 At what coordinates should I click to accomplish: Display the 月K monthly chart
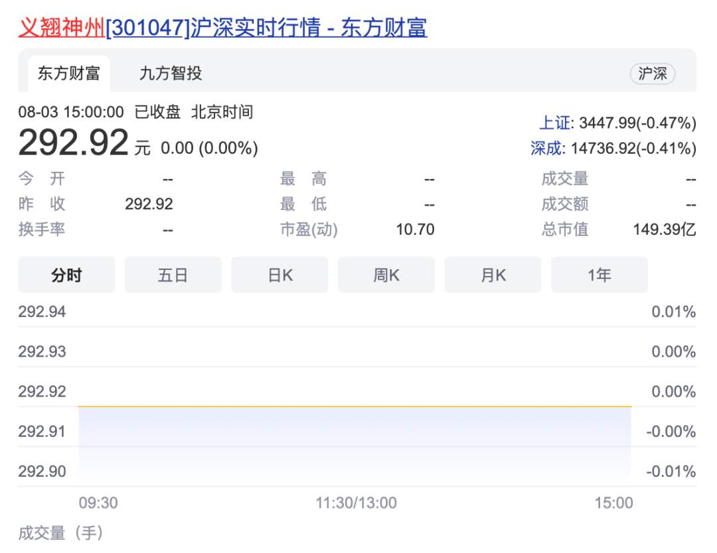[493, 275]
